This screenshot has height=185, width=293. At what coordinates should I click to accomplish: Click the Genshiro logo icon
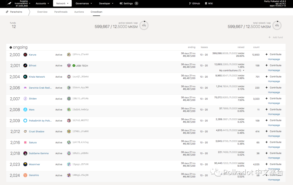tap(25, 175)
